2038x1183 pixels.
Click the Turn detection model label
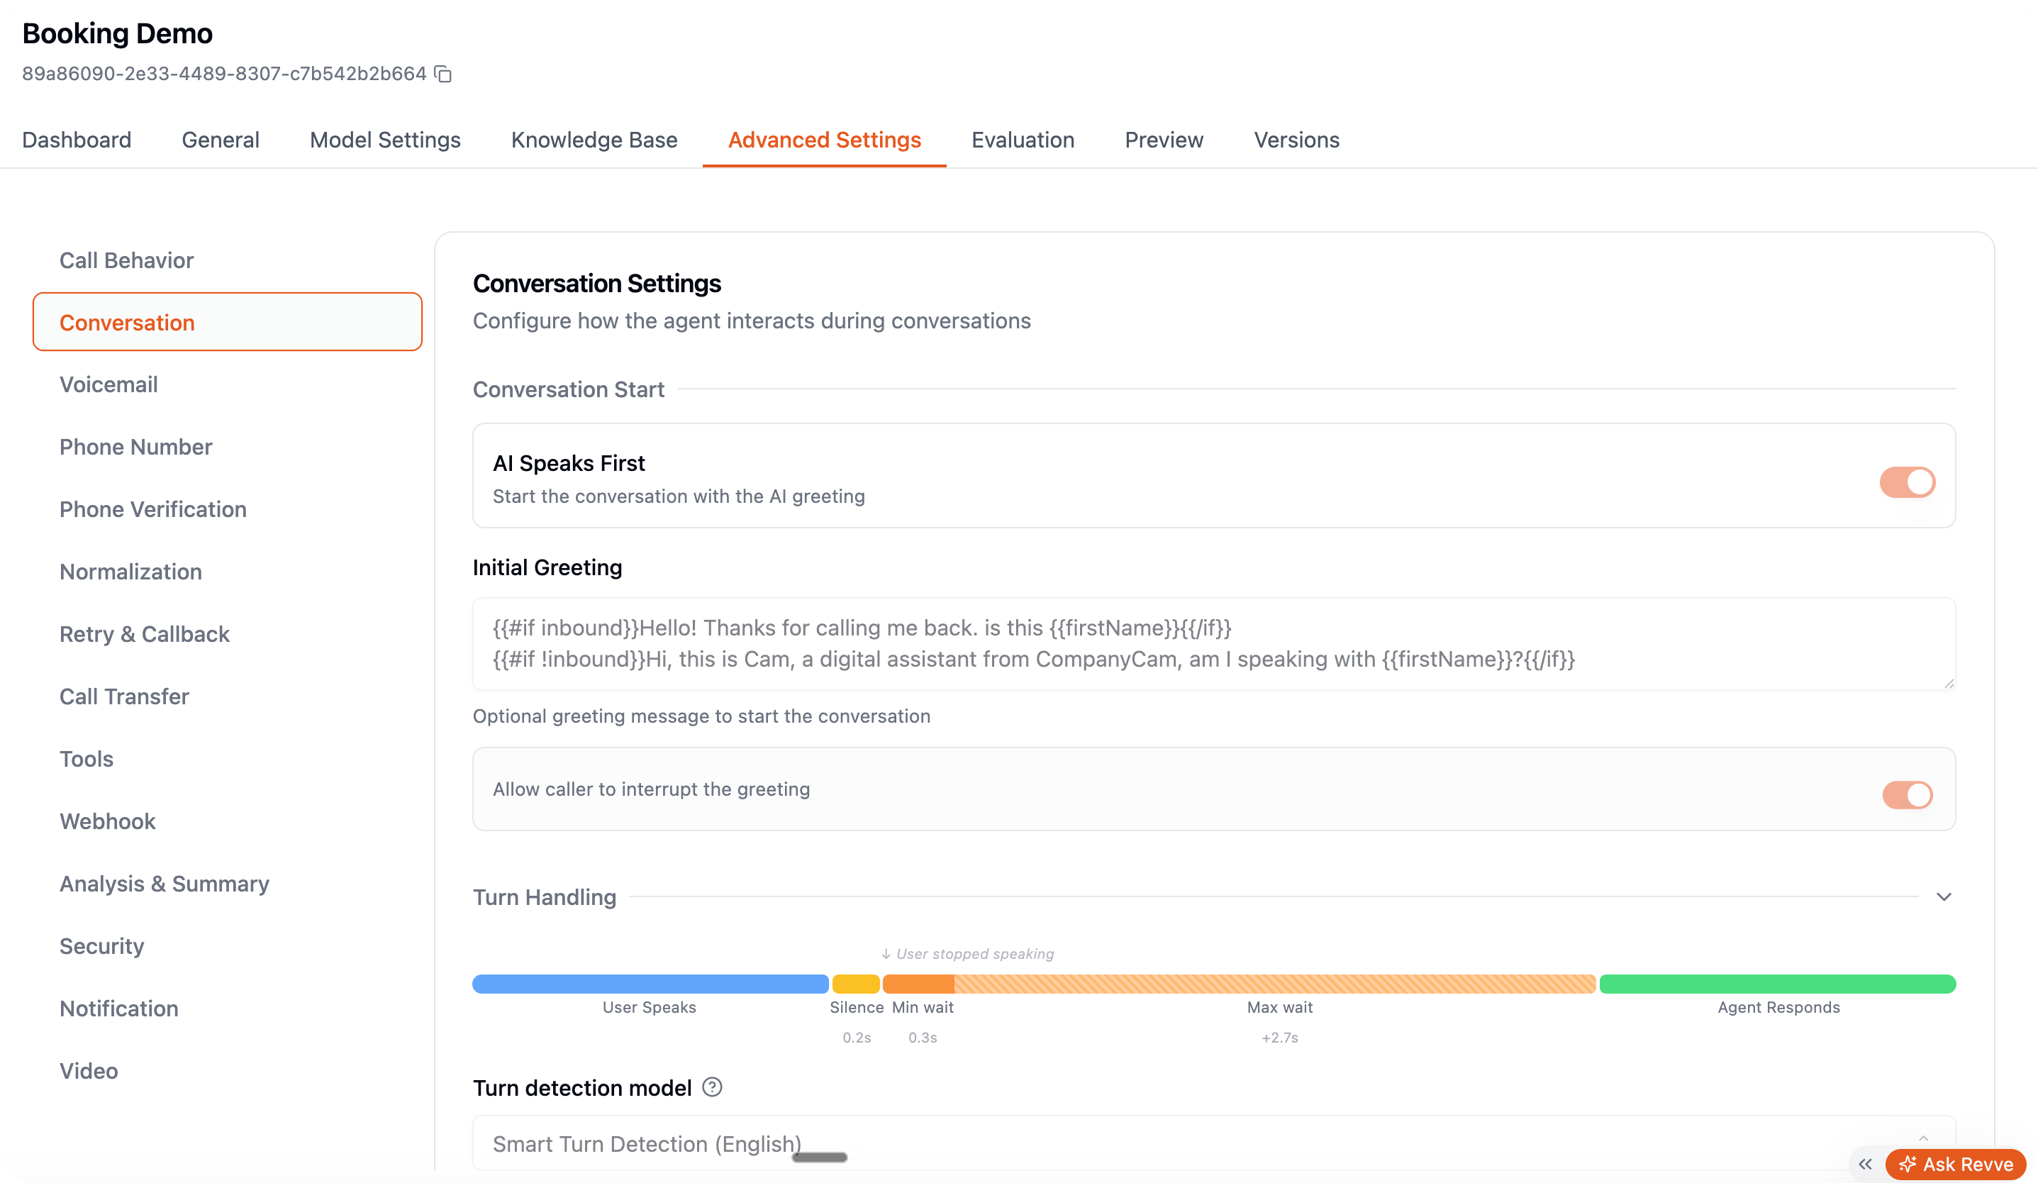coord(582,1087)
